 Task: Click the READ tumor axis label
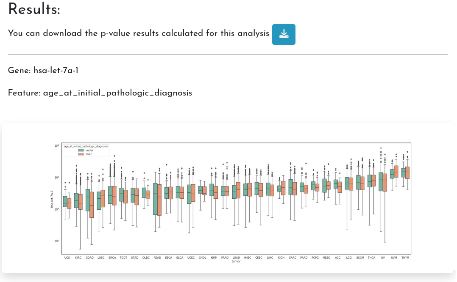pyautogui.click(x=157, y=258)
